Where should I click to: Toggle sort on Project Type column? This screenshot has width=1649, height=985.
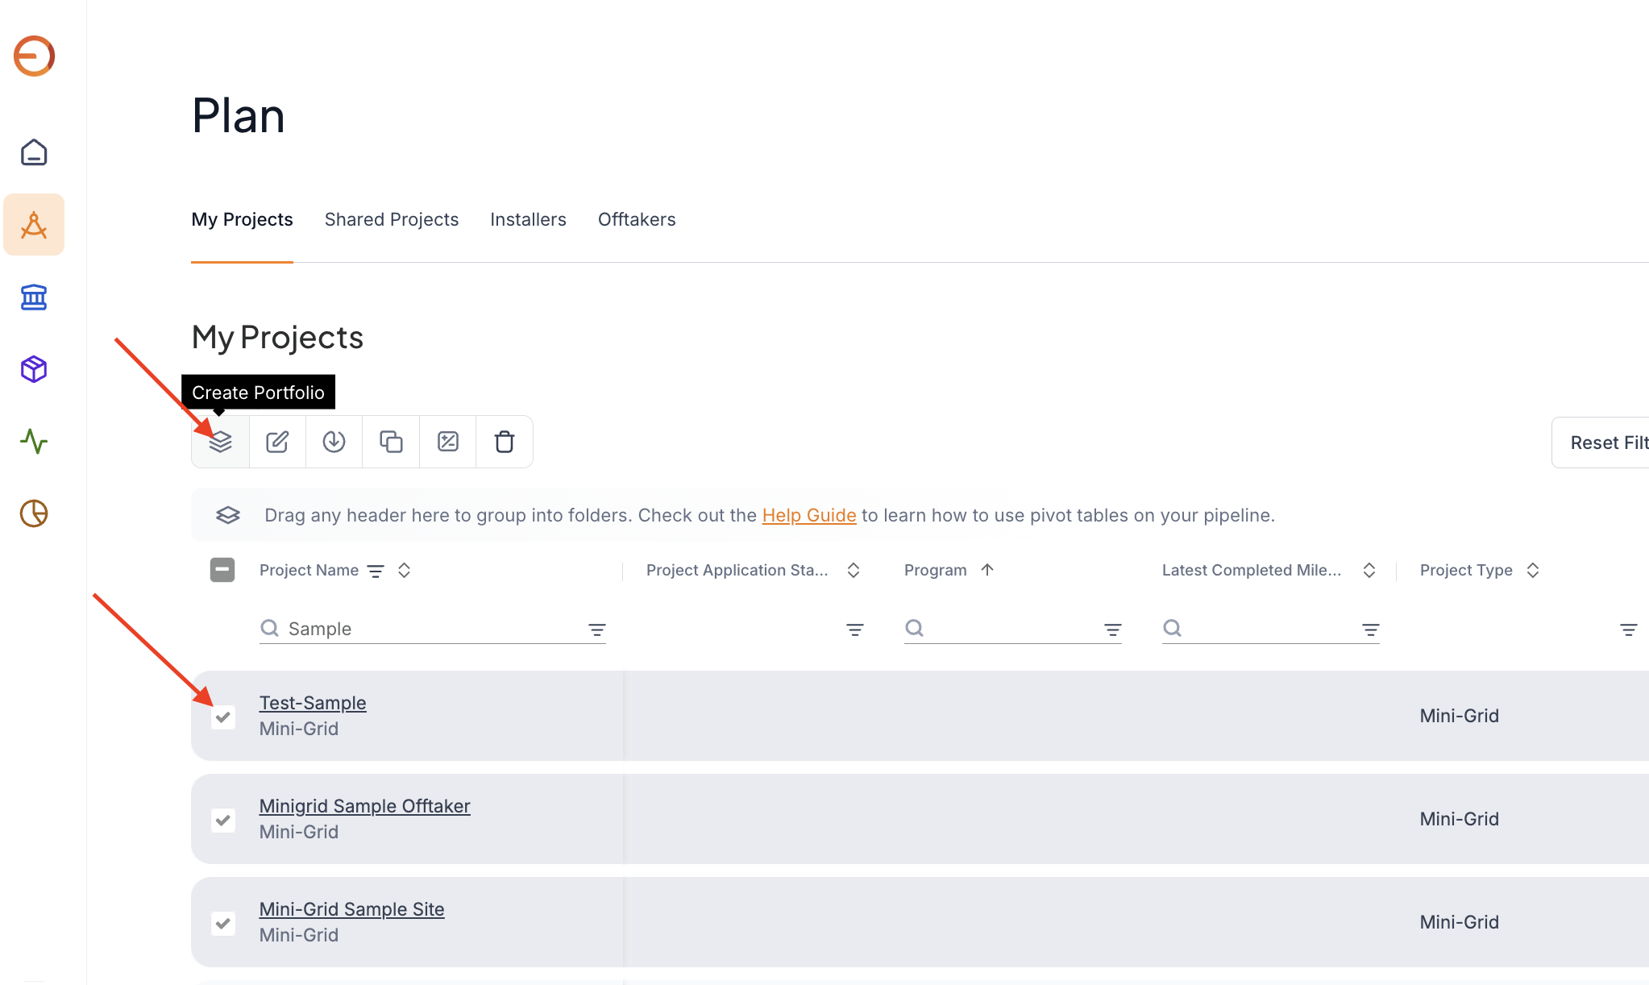(x=1533, y=570)
